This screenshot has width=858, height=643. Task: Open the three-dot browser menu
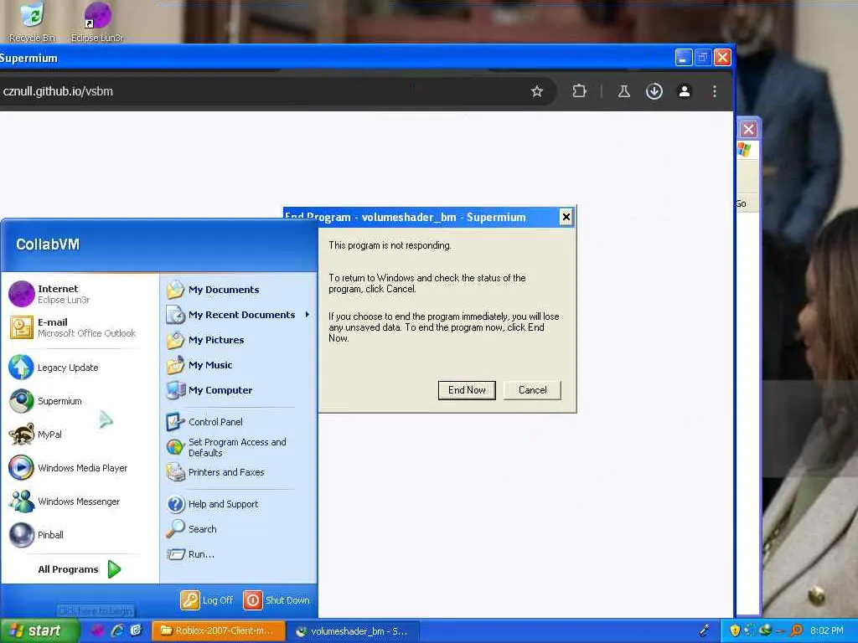click(x=715, y=91)
